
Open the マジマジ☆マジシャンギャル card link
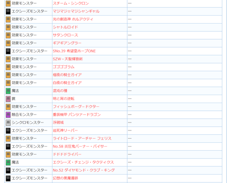point(76,11)
